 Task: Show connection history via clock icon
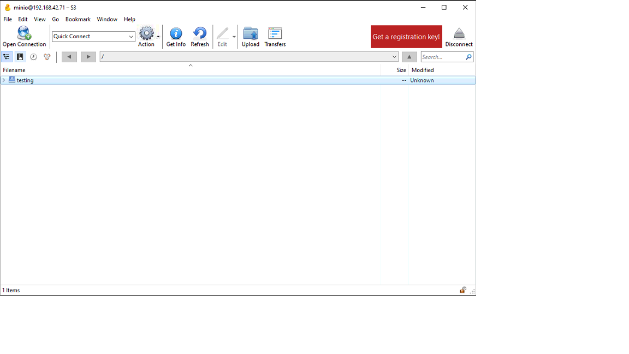[34, 57]
